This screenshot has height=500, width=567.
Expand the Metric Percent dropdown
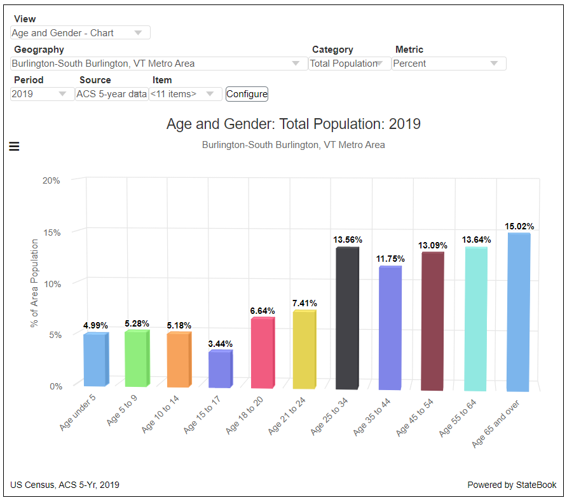point(448,64)
